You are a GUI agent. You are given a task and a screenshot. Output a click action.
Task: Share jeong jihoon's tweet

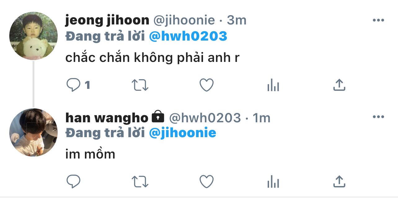(x=339, y=85)
